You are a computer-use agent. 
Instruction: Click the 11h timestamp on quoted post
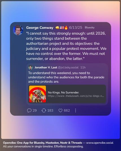pos(83,67)
